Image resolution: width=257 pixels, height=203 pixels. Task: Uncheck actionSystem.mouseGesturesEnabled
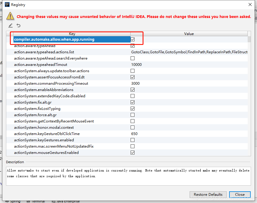point(133,153)
